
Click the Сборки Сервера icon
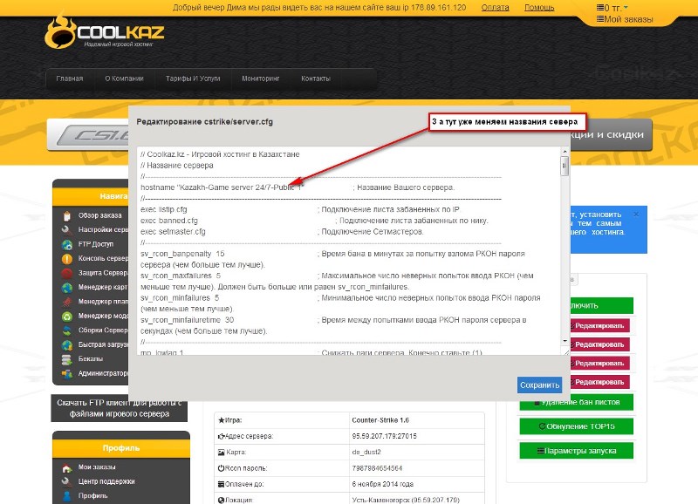tap(67, 330)
